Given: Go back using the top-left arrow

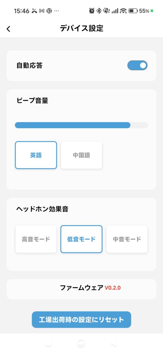Looking at the screenshot, I should pyautogui.click(x=8, y=29).
